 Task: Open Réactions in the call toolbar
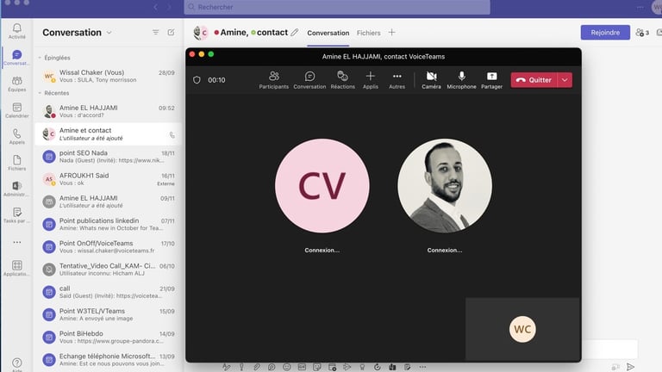(x=342, y=80)
